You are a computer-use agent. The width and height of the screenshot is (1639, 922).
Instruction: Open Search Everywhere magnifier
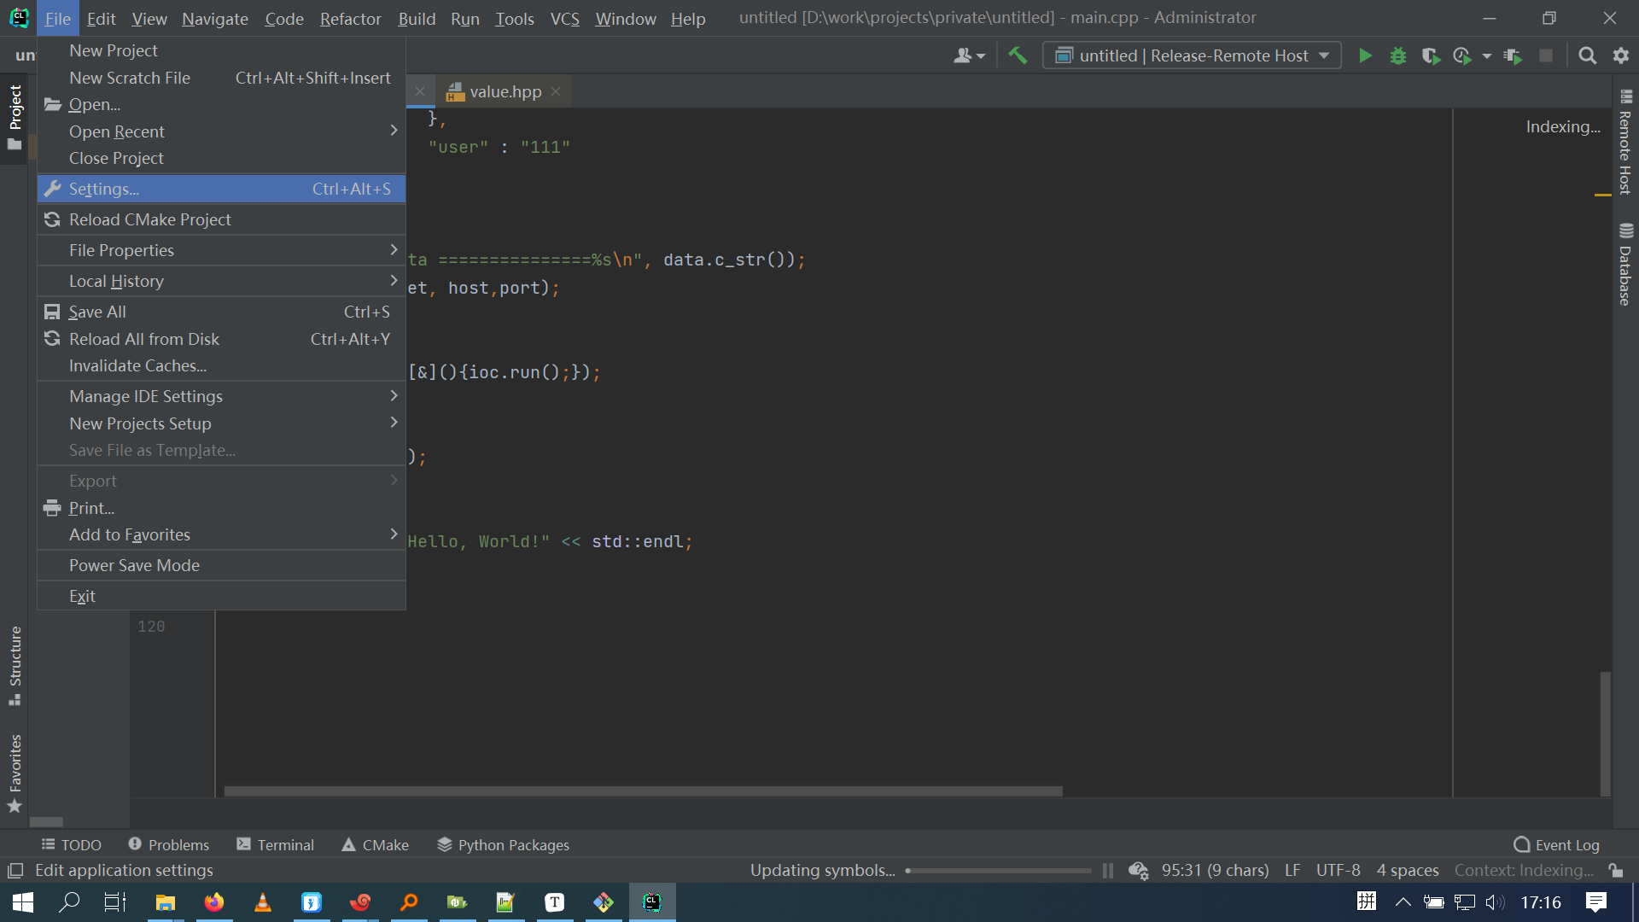coord(1588,55)
